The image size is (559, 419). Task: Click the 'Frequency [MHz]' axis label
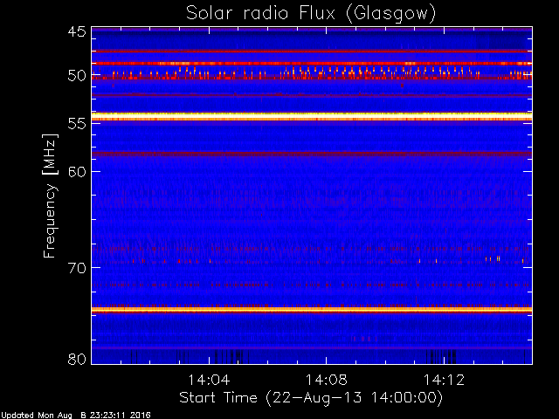pyautogui.click(x=50, y=196)
